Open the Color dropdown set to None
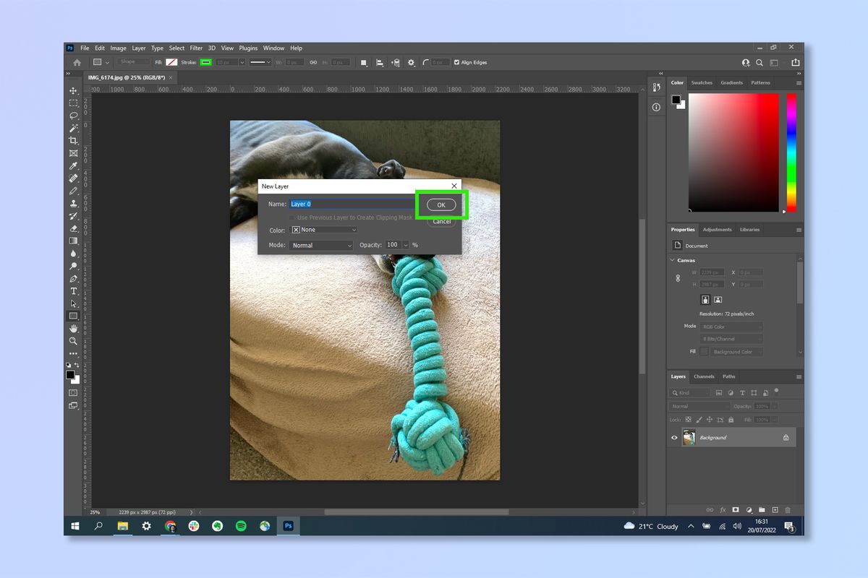This screenshot has width=868, height=578. pos(323,230)
